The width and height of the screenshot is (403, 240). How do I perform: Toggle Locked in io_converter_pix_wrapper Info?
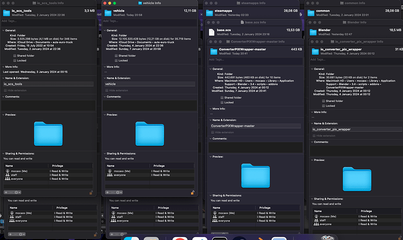coord(324,106)
